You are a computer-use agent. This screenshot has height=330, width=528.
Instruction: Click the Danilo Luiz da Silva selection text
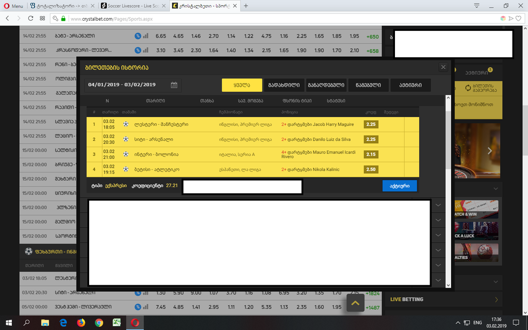(316, 139)
